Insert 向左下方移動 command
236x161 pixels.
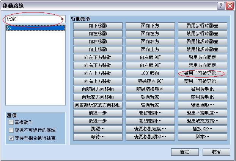pyautogui.click(x=98, y=57)
